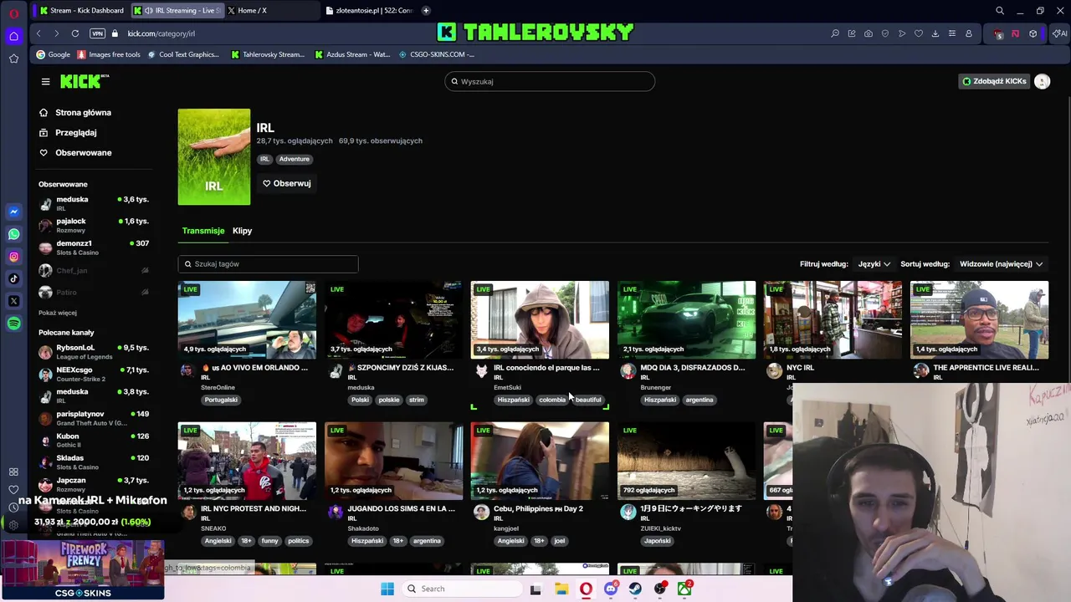Open Obserwowane in the sidebar menu
The height and width of the screenshot is (602, 1071).
tap(83, 153)
